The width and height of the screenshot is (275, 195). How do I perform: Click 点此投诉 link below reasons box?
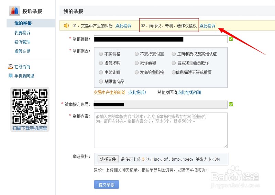click(x=136, y=92)
